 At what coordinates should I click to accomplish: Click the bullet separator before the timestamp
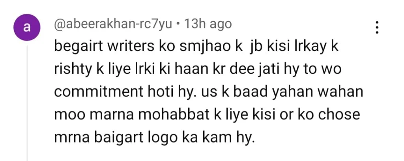point(178,25)
